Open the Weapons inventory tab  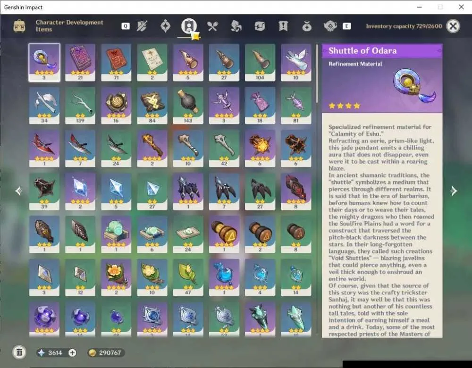tap(142, 26)
